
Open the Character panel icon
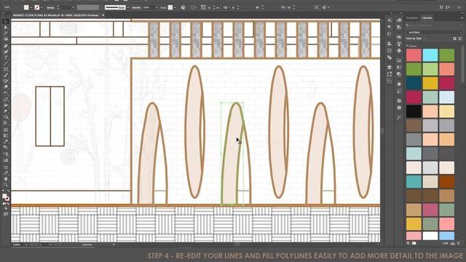click(390, 20)
